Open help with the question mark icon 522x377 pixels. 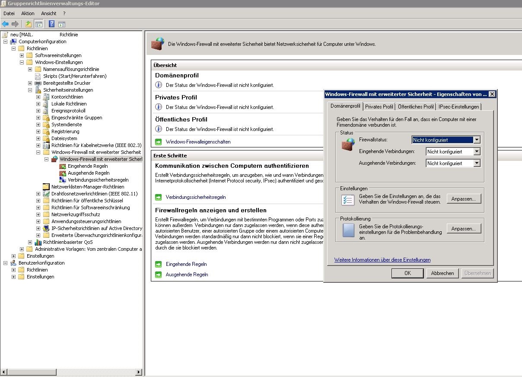click(51, 24)
